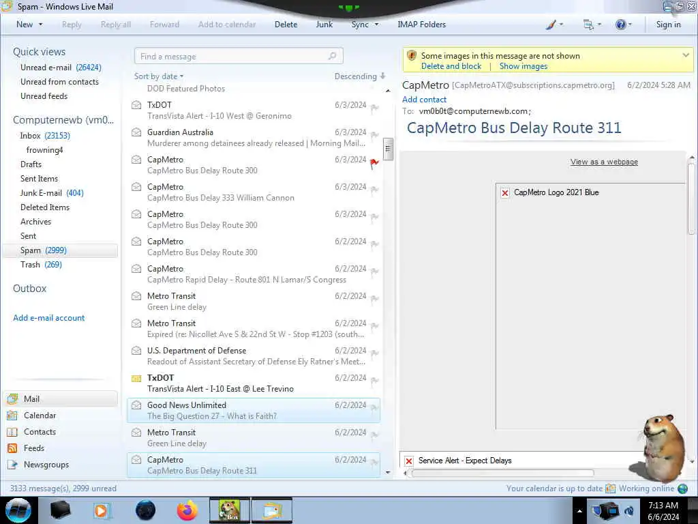Toggle Descending sort order

360,76
